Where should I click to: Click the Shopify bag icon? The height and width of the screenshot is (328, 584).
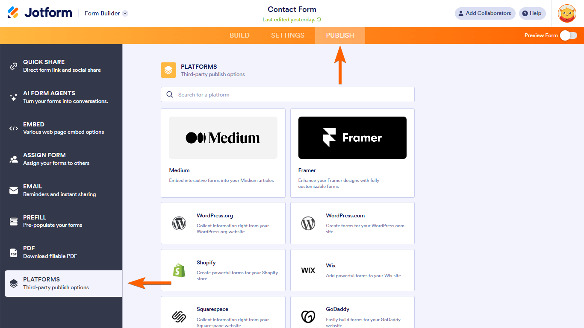coord(179,270)
